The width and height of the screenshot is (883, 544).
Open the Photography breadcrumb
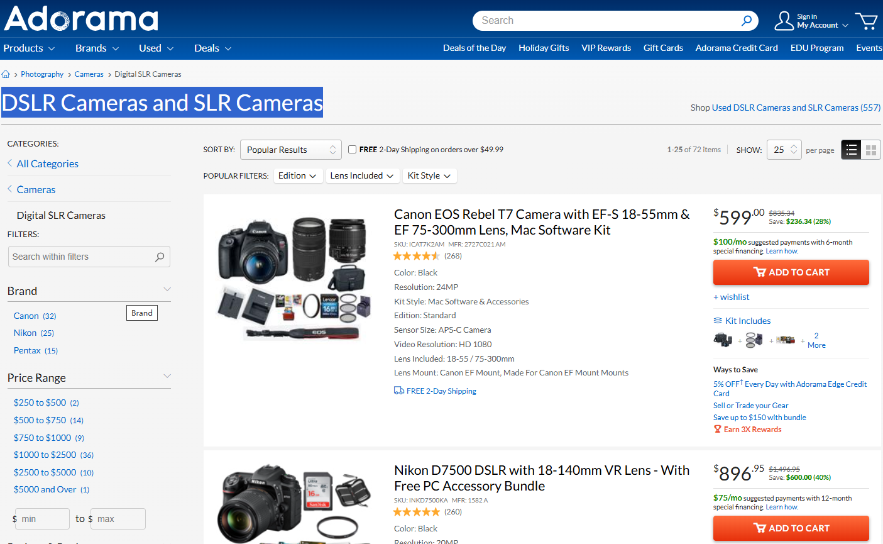[42, 74]
